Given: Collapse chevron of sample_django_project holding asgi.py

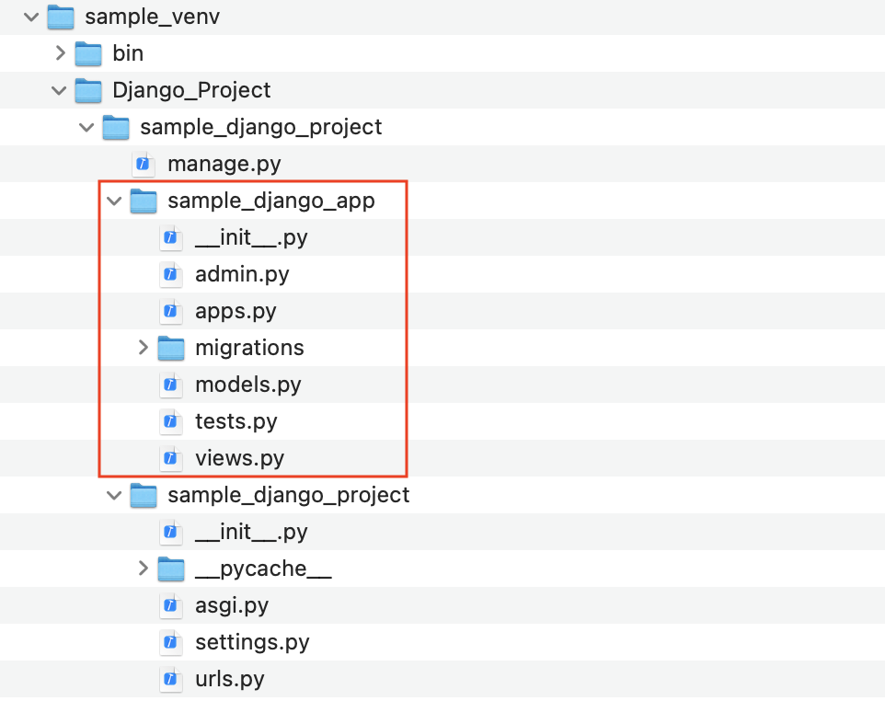Looking at the screenshot, I should point(114,495).
